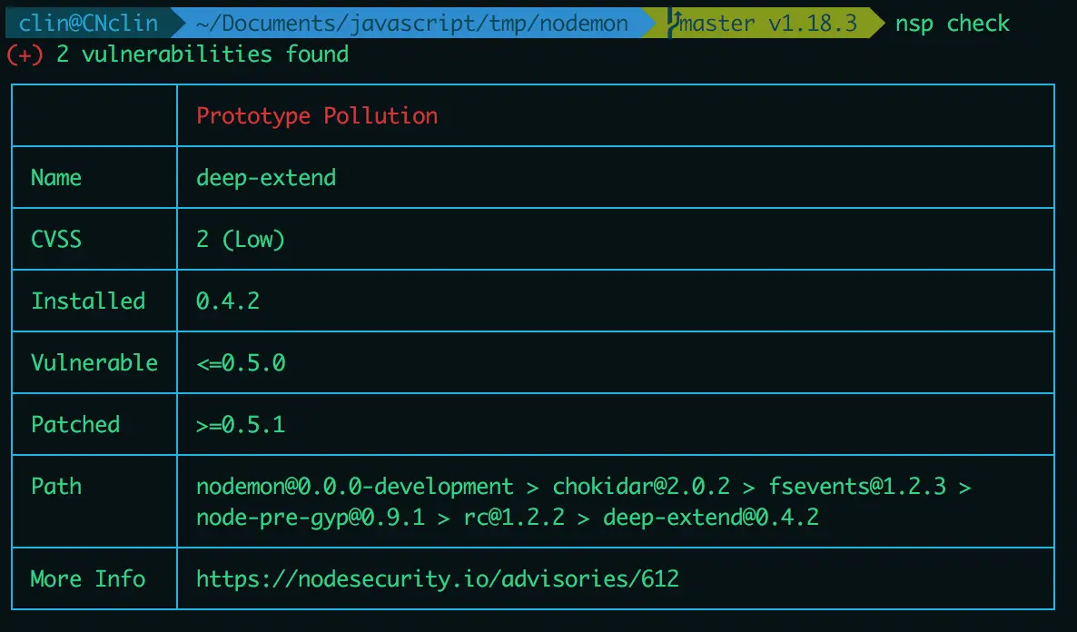Click the 'Prototype Pollution' heading

[317, 116]
